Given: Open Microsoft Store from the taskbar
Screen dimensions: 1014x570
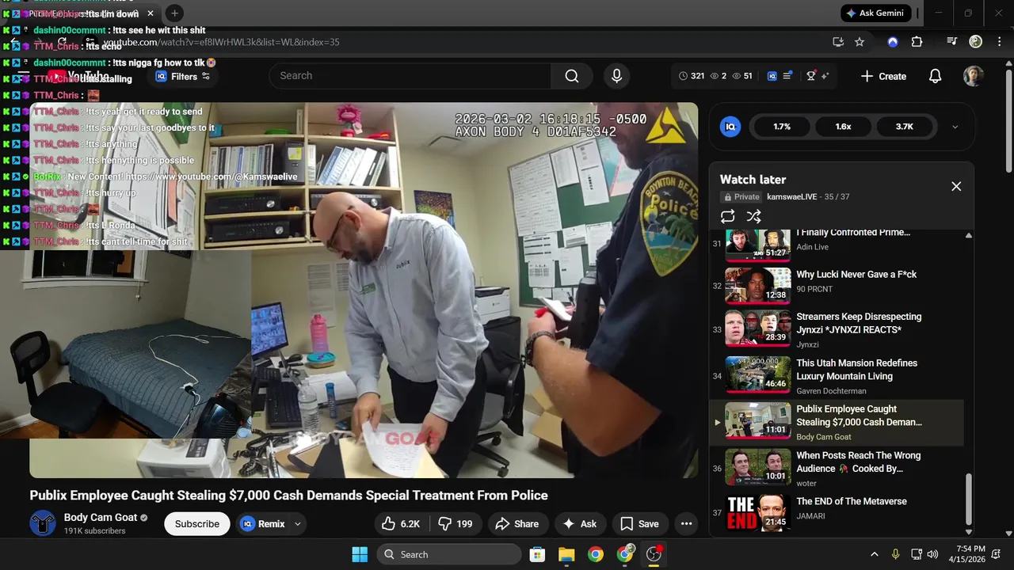Looking at the screenshot, I should (537, 554).
